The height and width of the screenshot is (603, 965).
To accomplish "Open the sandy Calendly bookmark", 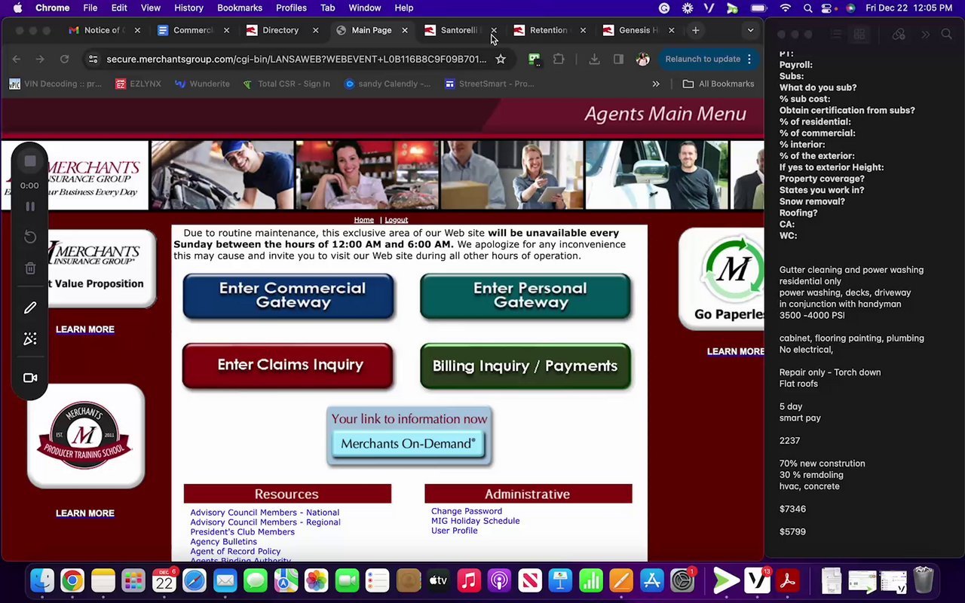I will tap(388, 84).
